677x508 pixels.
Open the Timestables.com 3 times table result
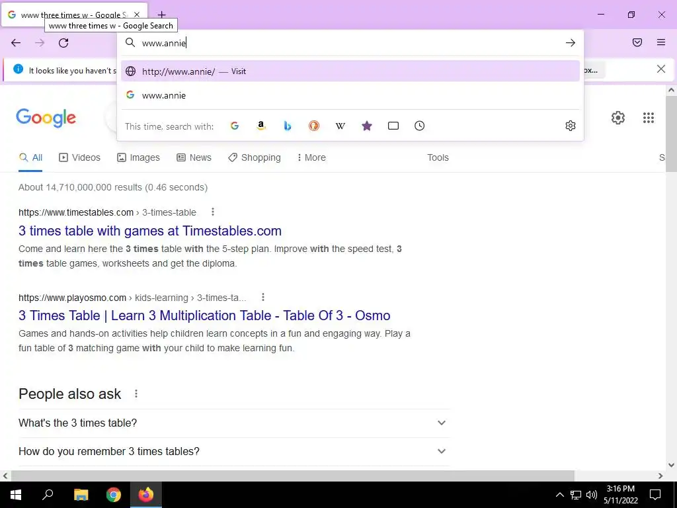pos(150,231)
